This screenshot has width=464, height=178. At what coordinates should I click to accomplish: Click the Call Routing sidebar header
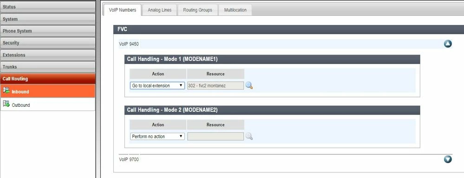(x=48, y=79)
